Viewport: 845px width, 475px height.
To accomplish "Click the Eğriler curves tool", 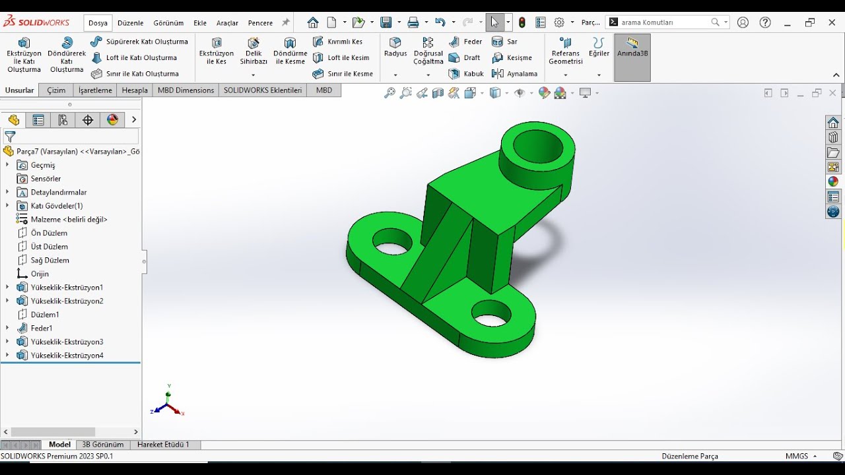I will (x=599, y=48).
